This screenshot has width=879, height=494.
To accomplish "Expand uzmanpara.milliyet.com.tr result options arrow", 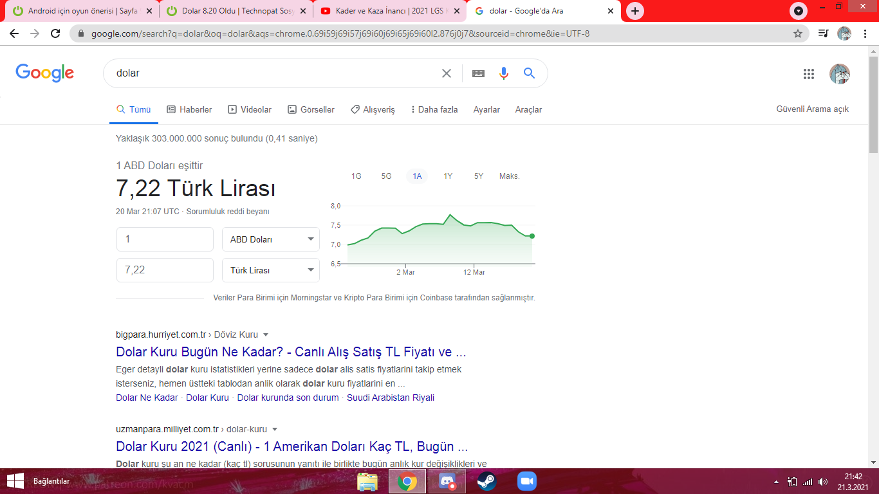I will coord(275,429).
